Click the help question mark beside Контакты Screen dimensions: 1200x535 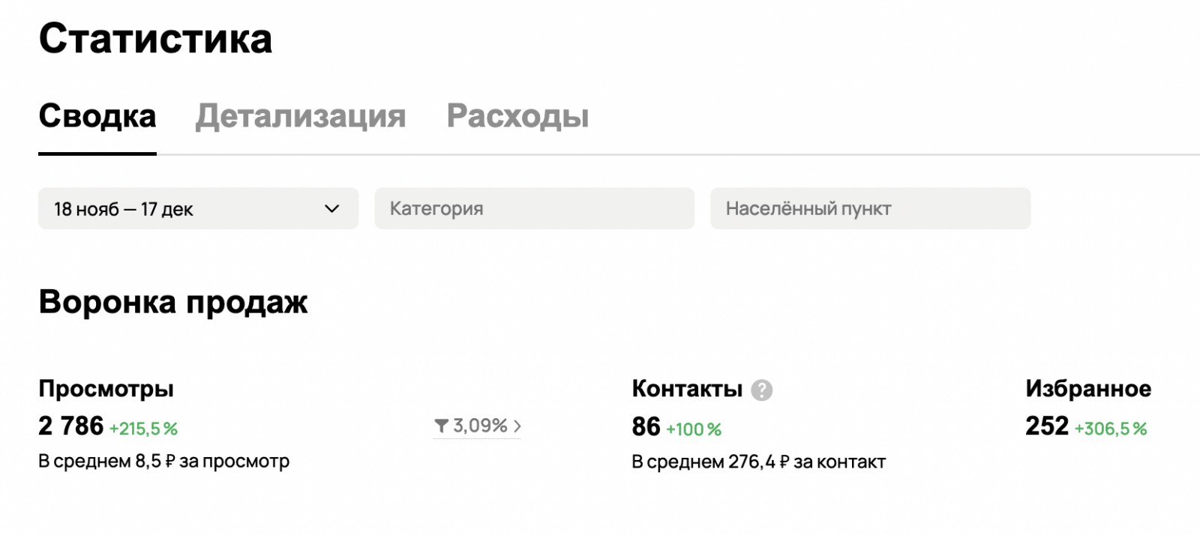[x=761, y=390]
